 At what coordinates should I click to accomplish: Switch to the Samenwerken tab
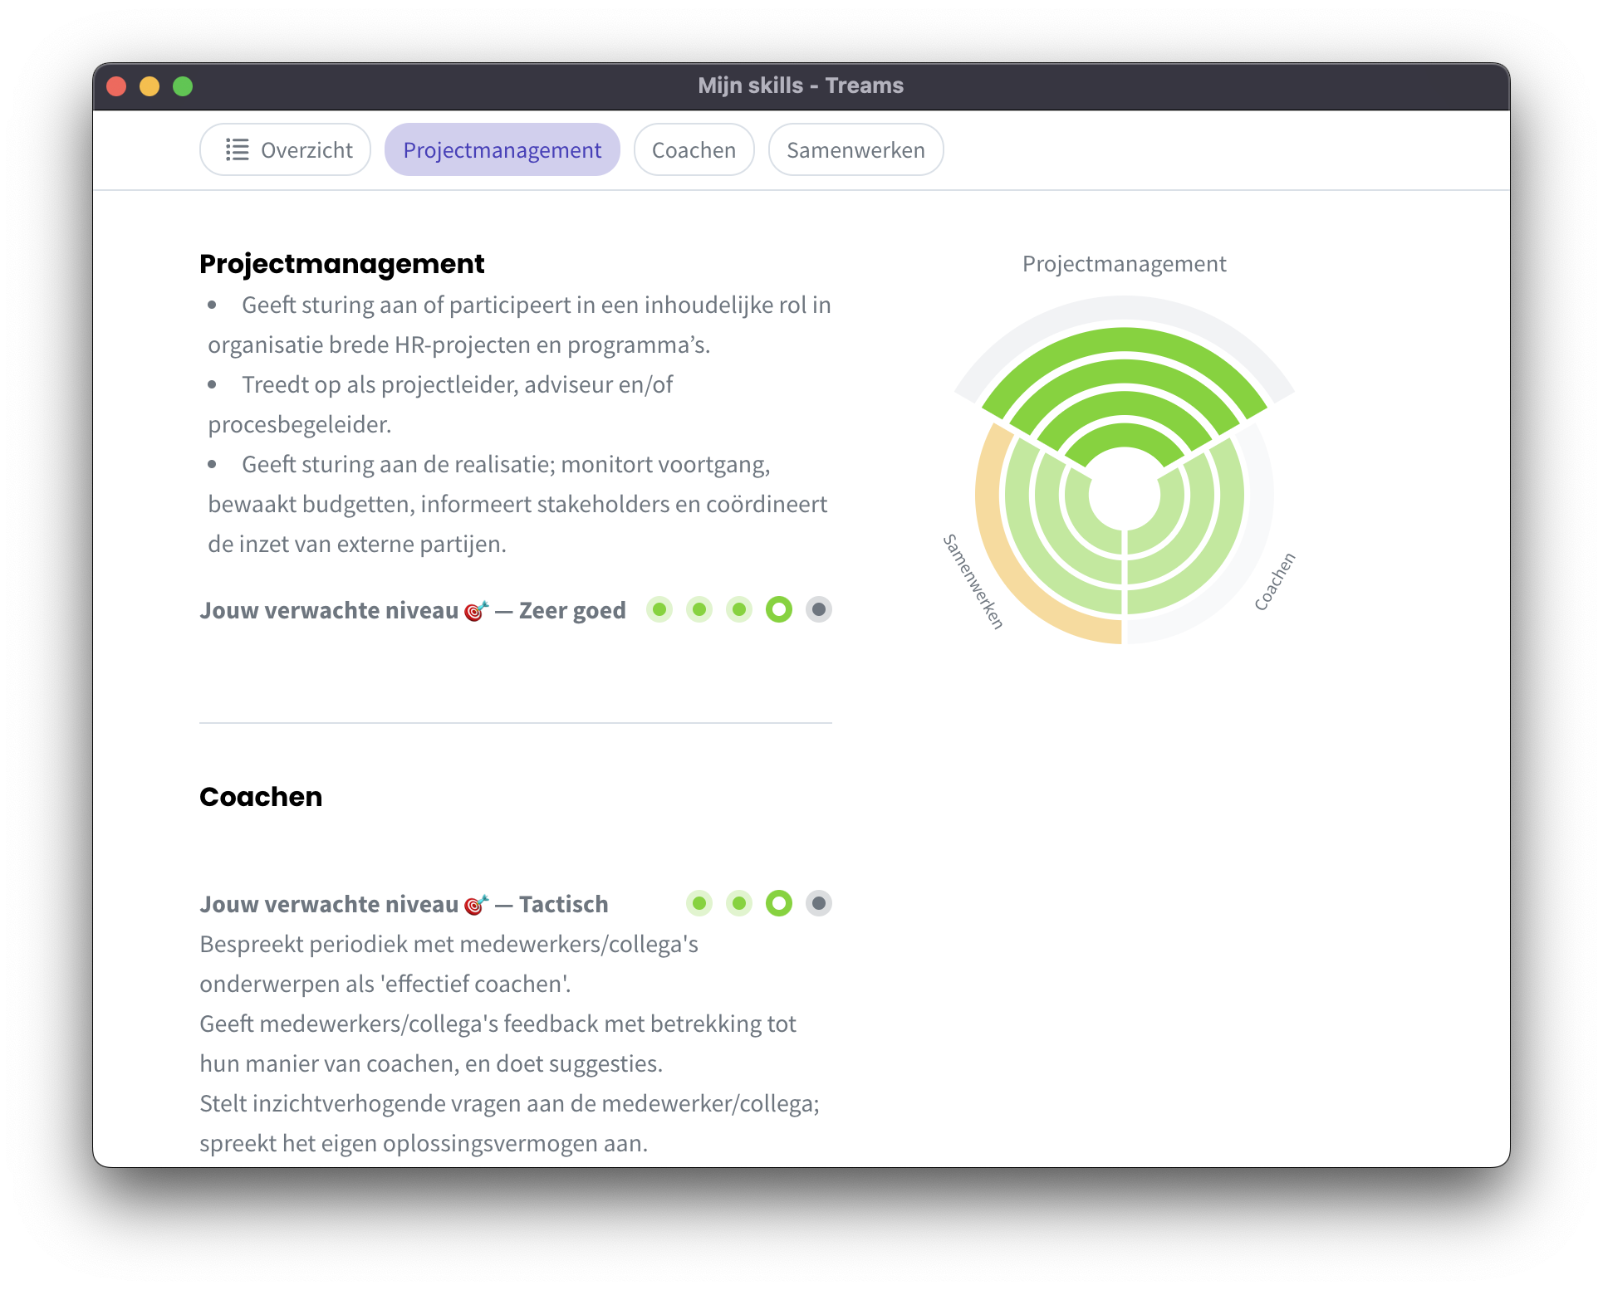coord(855,150)
